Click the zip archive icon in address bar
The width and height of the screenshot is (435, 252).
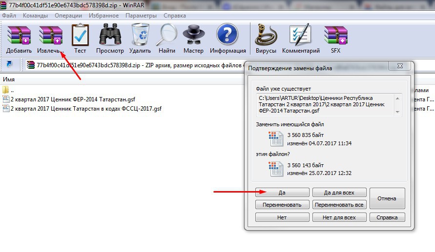pyautogui.click(x=31, y=65)
